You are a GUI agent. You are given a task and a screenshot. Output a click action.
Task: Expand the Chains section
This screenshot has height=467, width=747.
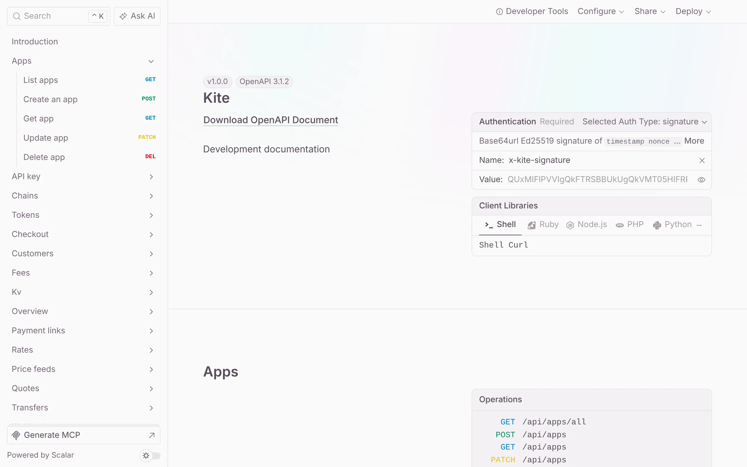pyautogui.click(x=151, y=196)
